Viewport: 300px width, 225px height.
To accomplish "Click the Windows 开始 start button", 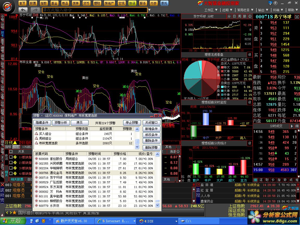I will pos(13,221).
